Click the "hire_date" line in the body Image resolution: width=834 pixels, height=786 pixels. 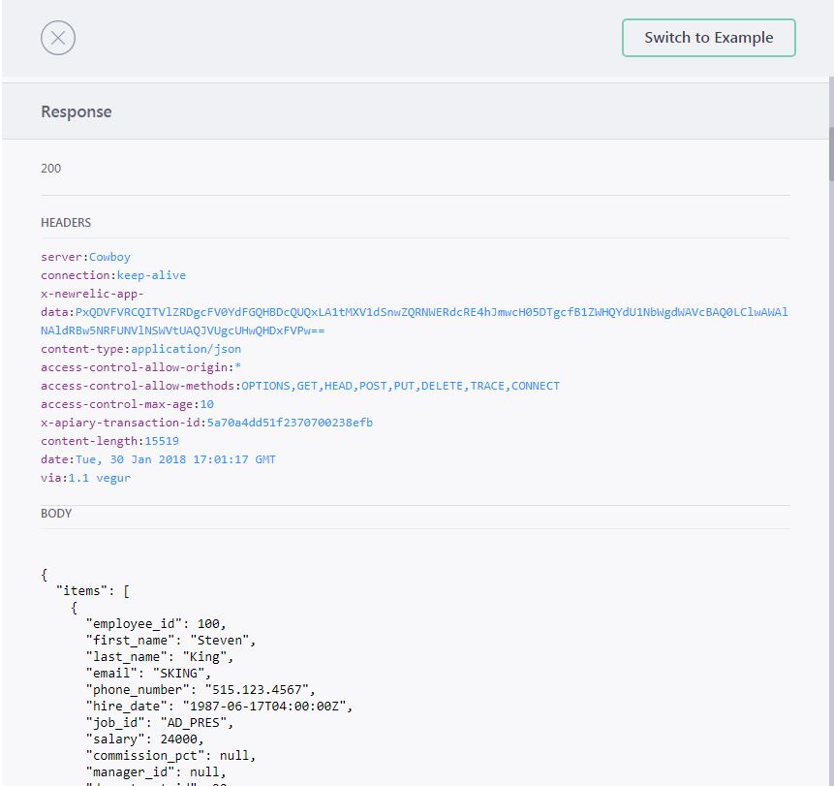(219, 706)
